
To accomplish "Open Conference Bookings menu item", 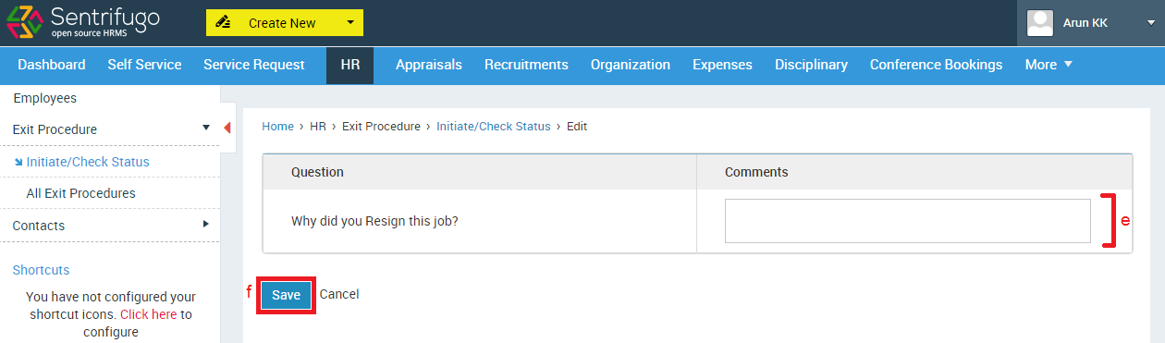I will (x=936, y=65).
